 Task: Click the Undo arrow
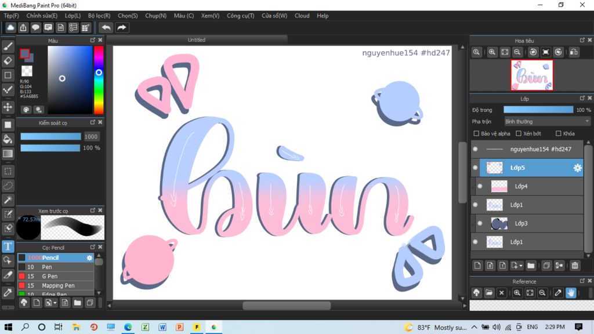pos(106,28)
